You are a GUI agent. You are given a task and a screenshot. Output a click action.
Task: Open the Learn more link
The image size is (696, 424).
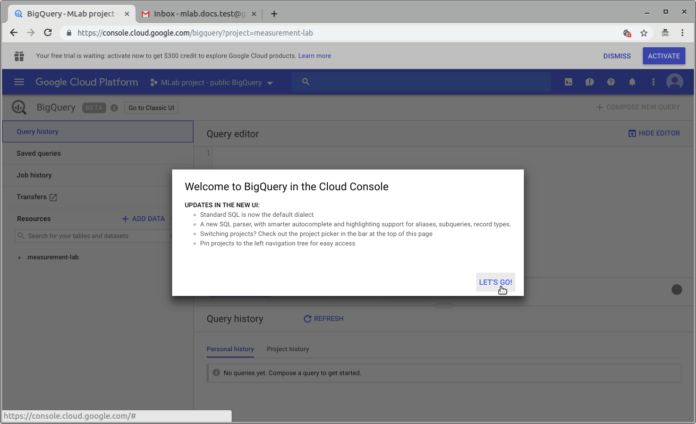pos(315,56)
